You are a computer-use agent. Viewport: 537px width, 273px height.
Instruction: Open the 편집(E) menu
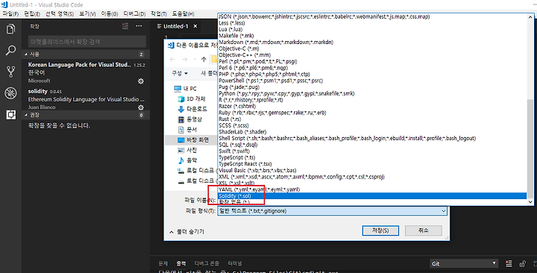pos(32,13)
